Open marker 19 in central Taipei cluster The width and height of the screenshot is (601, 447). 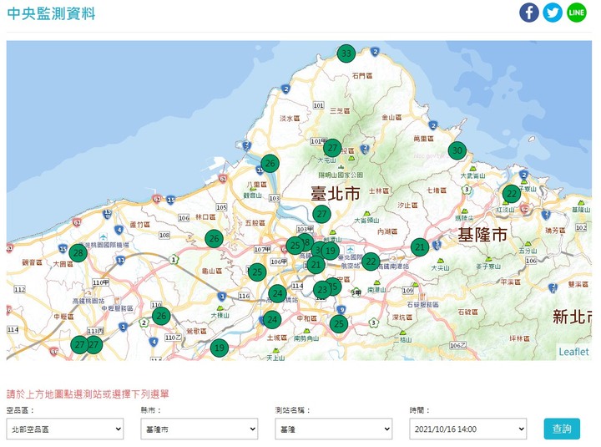[x=331, y=251]
